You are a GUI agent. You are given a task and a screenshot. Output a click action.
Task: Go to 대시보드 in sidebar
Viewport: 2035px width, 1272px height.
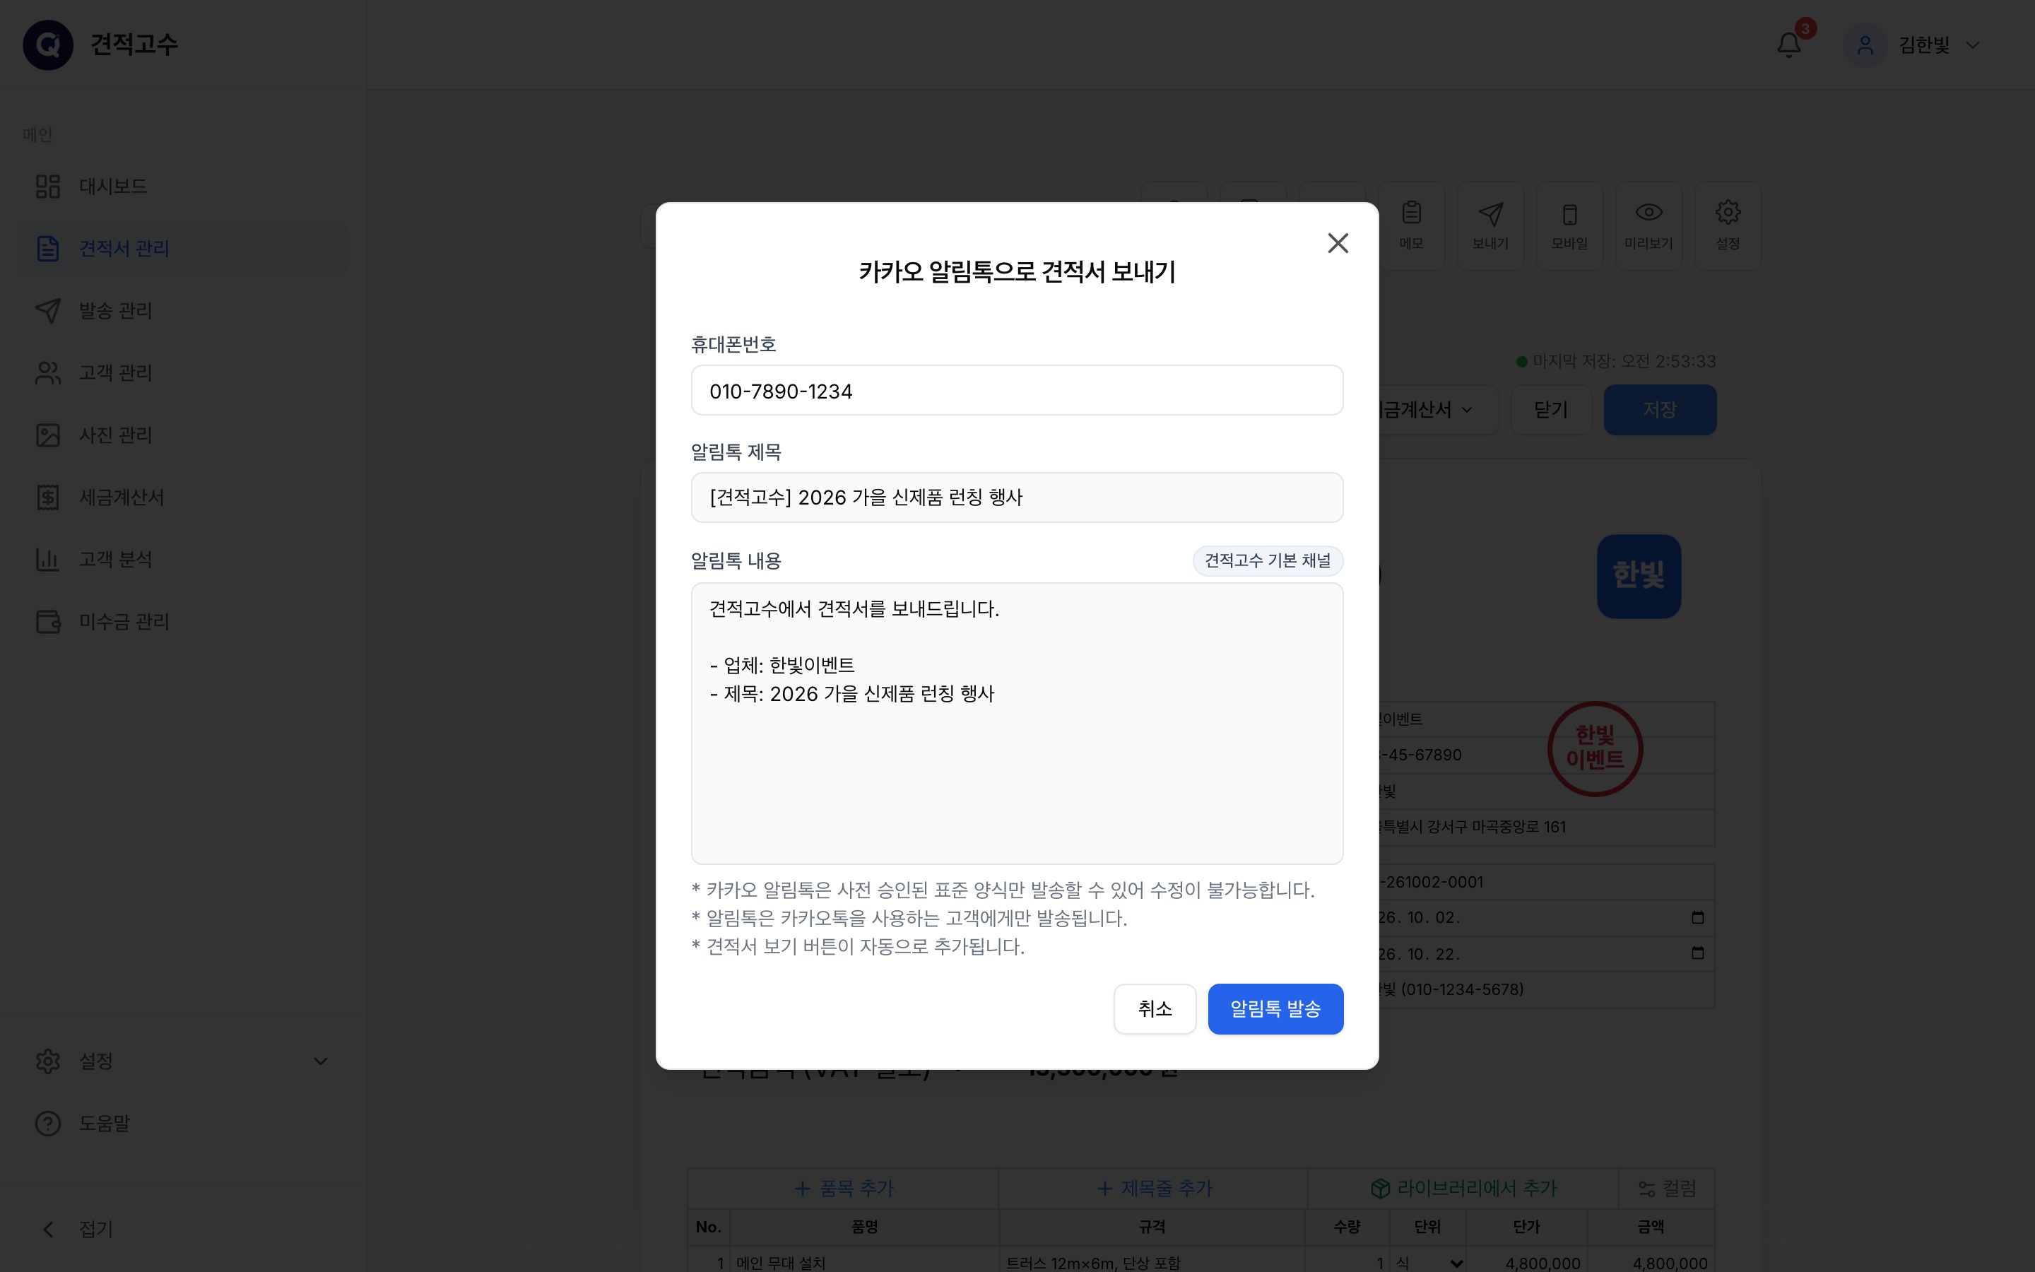[182, 186]
